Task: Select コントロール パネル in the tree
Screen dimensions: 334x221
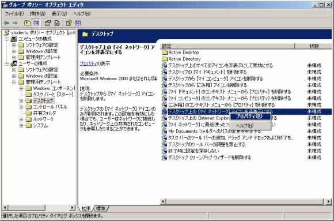Action: click(50, 107)
